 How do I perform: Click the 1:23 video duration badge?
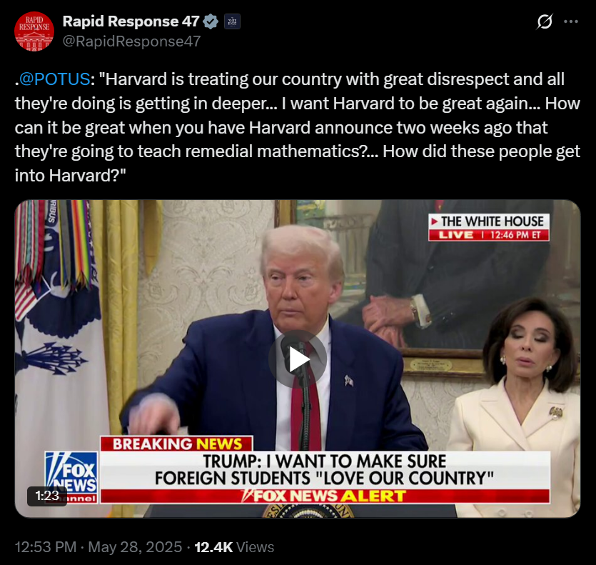point(47,496)
